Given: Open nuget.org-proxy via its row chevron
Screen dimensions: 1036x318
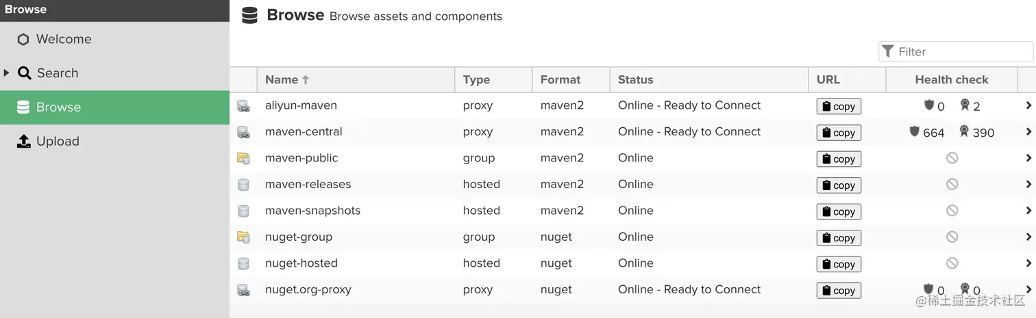Looking at the screenshot, I should (x=1028, y=290).
